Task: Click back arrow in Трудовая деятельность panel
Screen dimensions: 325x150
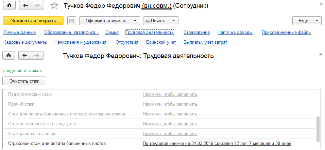Action: [25, 55]
